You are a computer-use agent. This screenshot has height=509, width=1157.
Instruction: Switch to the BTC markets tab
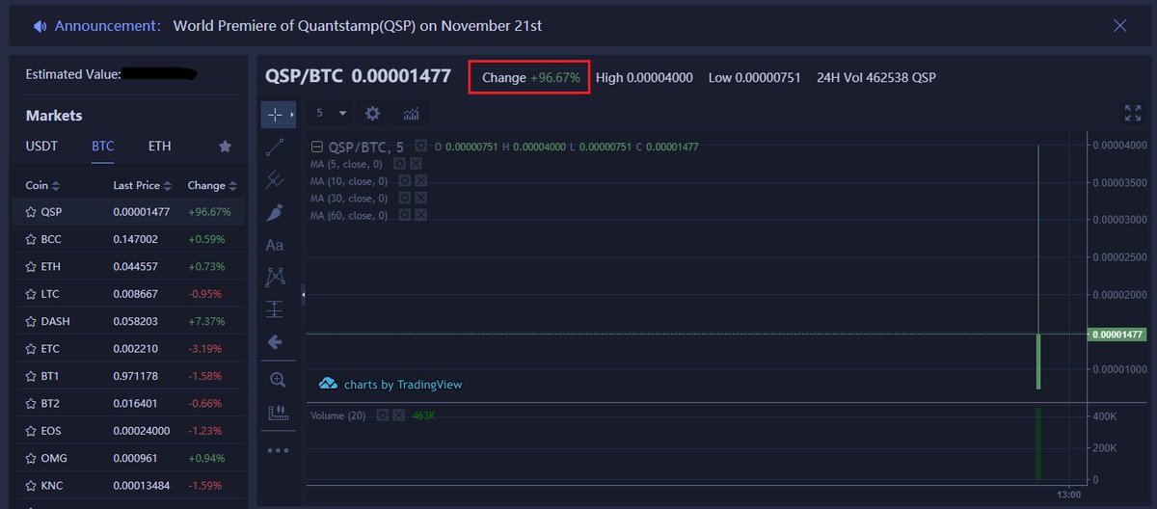click(x=103, y=147)
